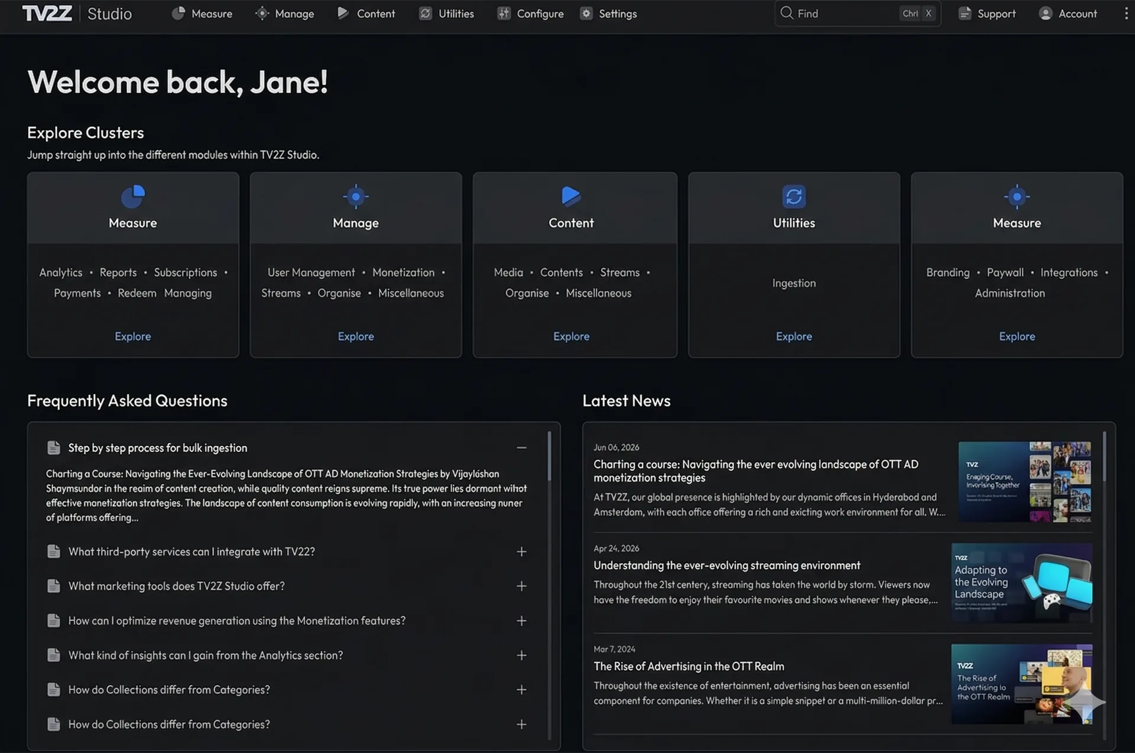Screen dimensions: 1135x753
Task: Expand the Analytics insights FAQ entry
Action: click(x=521, y=655)
